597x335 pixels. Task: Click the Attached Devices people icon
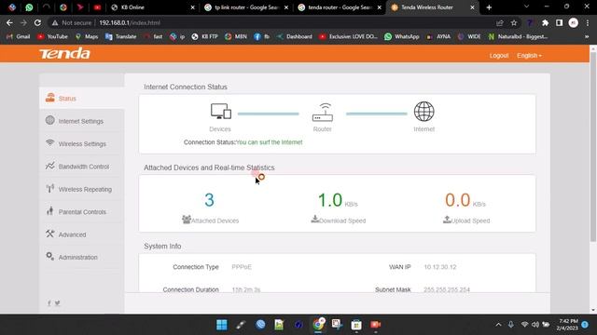[x=187, y=220]
